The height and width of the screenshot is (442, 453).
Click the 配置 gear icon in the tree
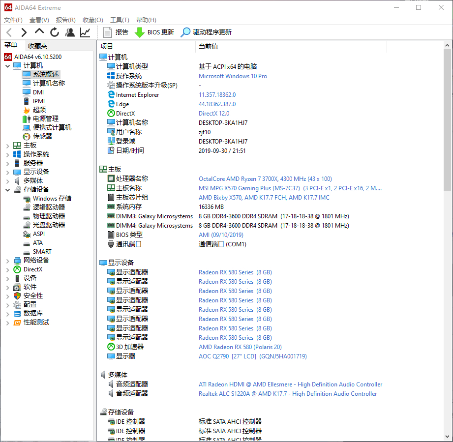[x=17, y=305]
